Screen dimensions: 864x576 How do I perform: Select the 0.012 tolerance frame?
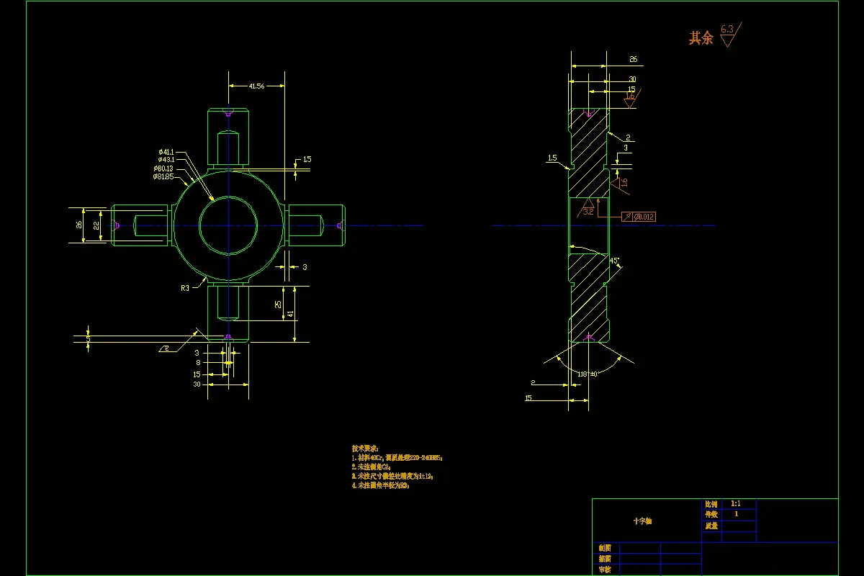click(x=638, y=217)
